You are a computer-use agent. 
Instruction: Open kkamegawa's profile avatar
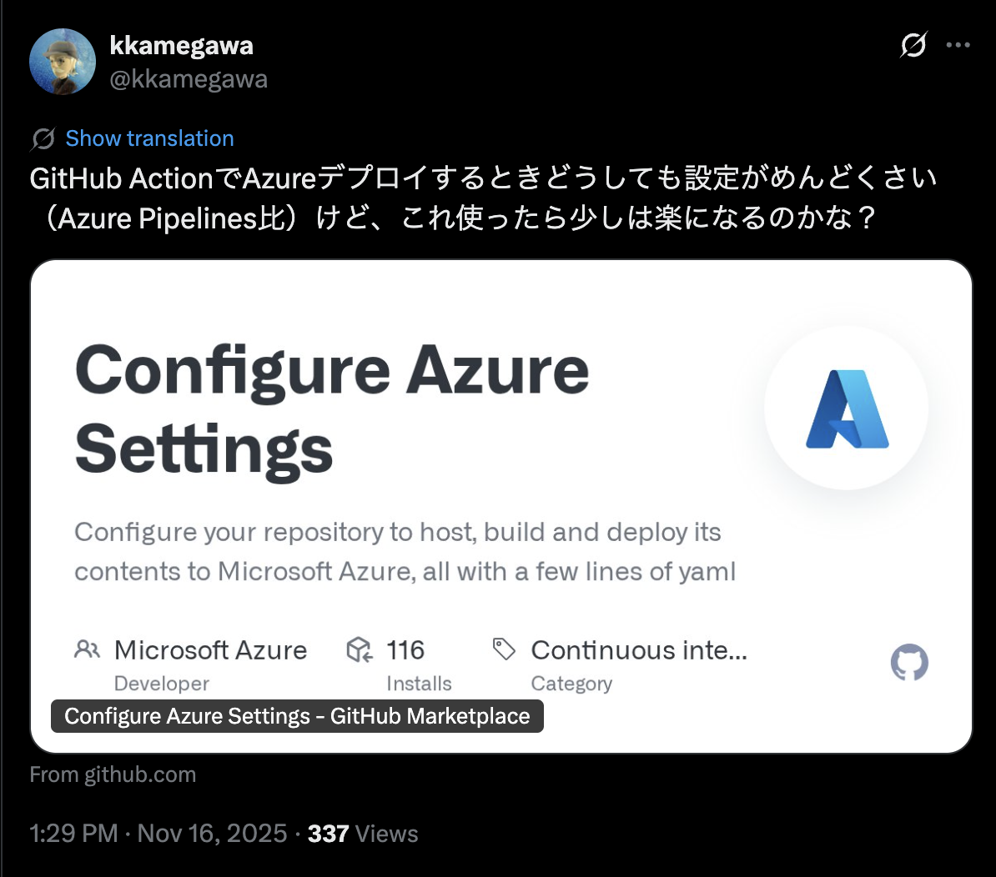62,61
